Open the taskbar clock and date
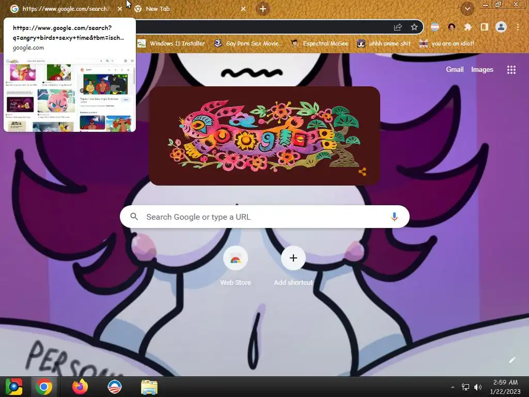Viewport: 529px width, 397px height. [505, 387]
